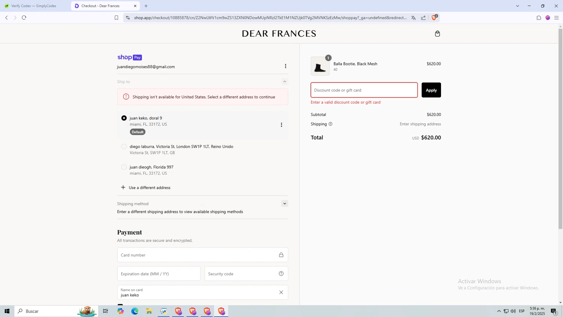
Task: Select diego laburra London address
Action: coord(124,146)
